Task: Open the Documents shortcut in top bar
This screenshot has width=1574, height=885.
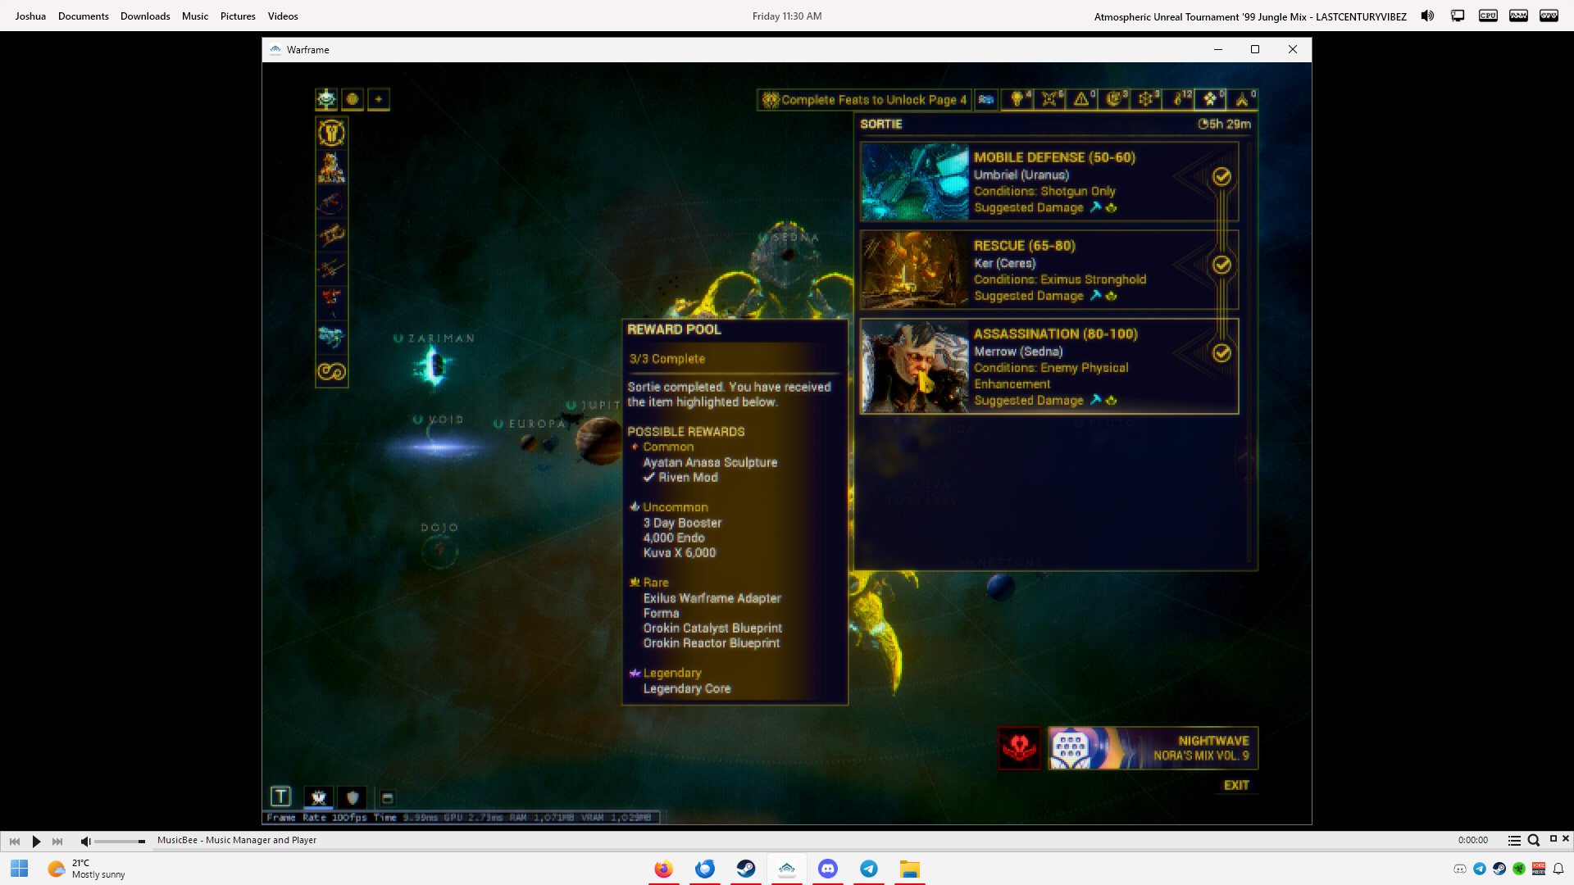Action: (x=84, y=16)
